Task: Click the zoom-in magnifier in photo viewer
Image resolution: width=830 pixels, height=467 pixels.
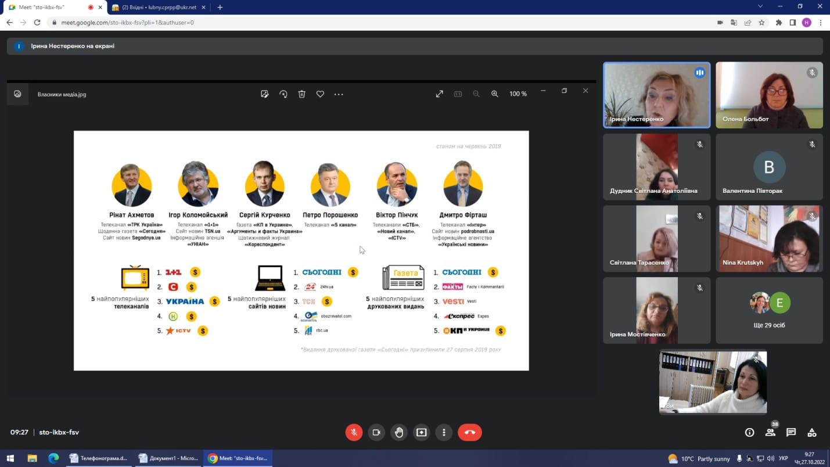Action: [495, 94]
